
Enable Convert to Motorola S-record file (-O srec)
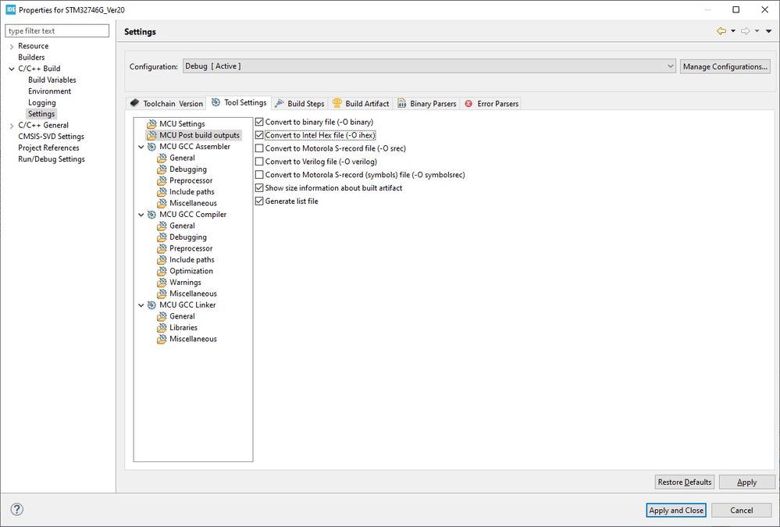[x=259, y=148]
